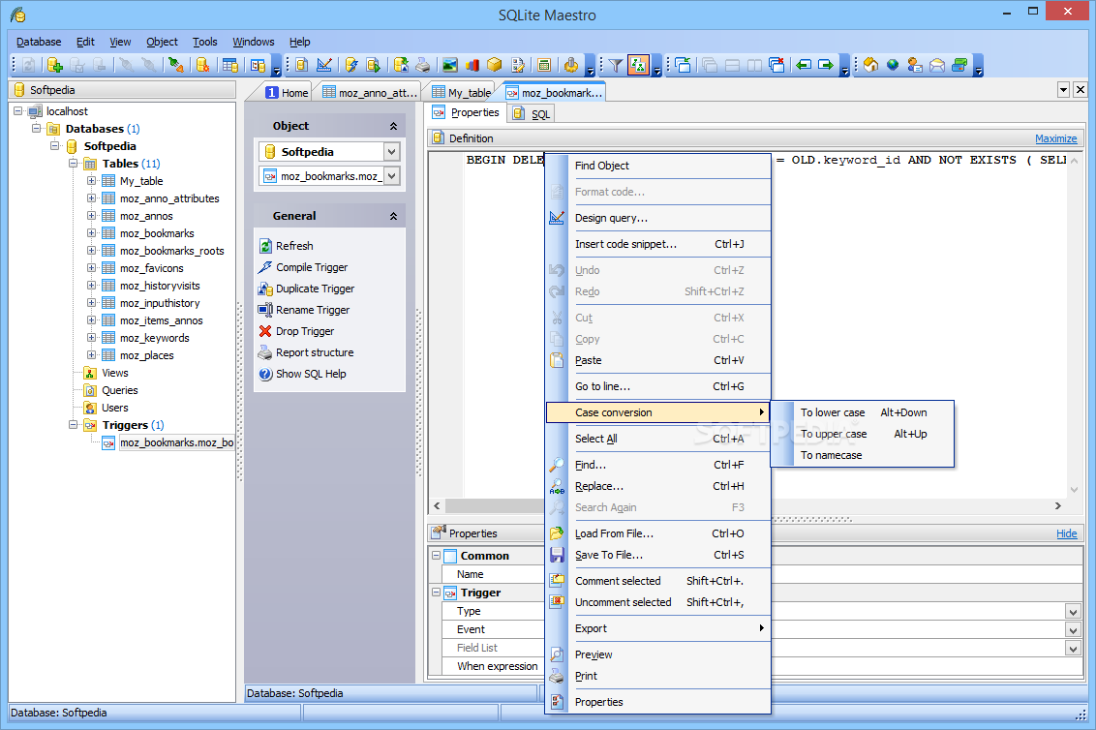
Task: Click the SQL script lightning icon
Action: (x=351, y=65)
